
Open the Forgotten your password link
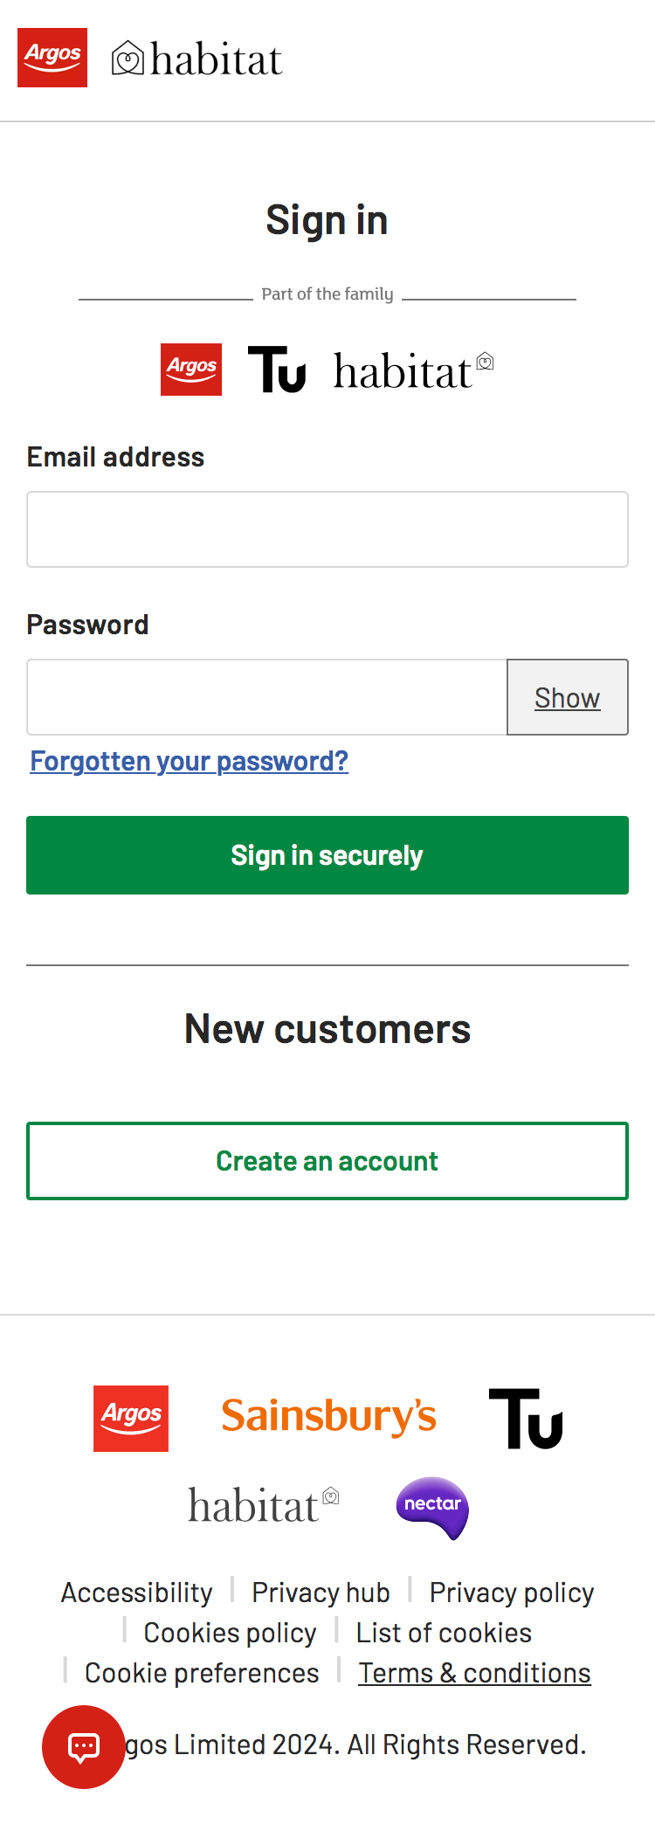[x=188, y=761]
